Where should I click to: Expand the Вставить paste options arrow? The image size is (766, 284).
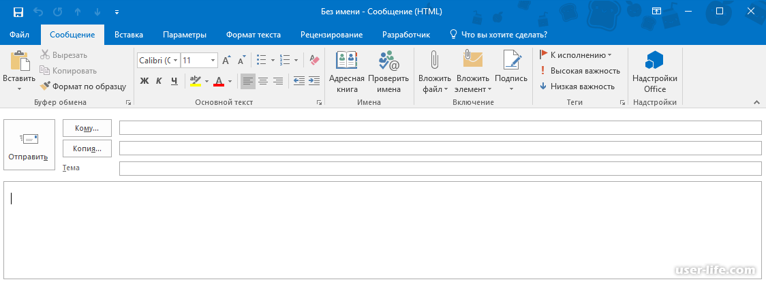pos(20,89)
